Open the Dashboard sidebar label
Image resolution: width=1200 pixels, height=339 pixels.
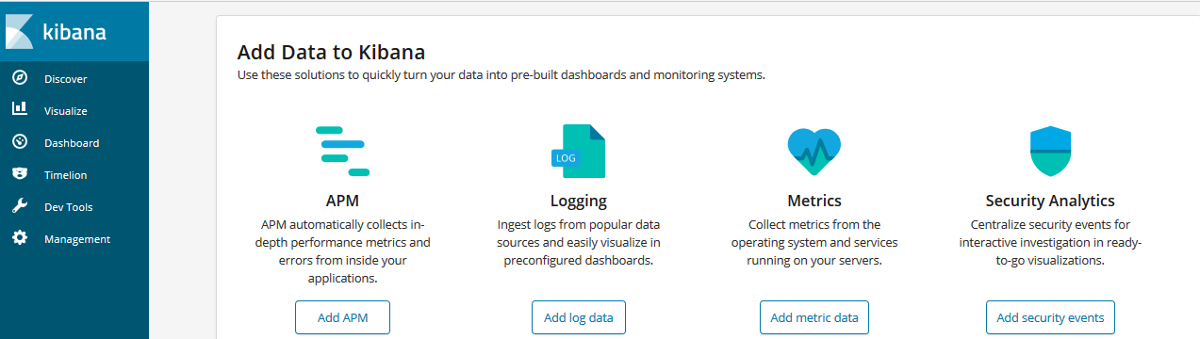[x=72, y=143]
